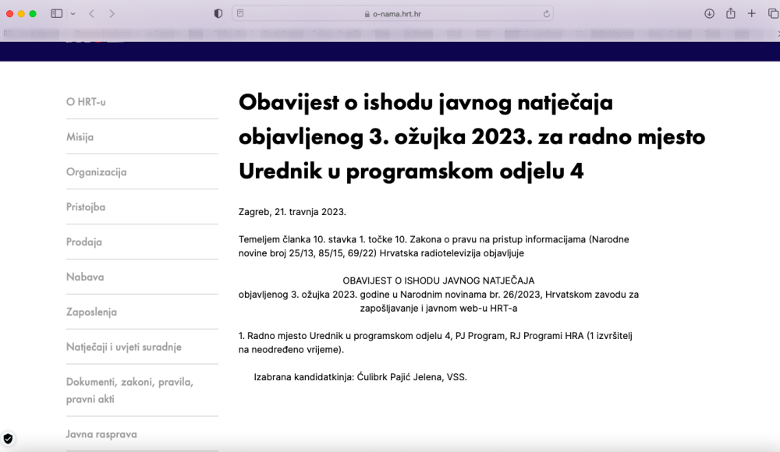This screenshot has height=452, width=780.
Task: Expand the tab group dropdown arrow
Action: (73, 14)
